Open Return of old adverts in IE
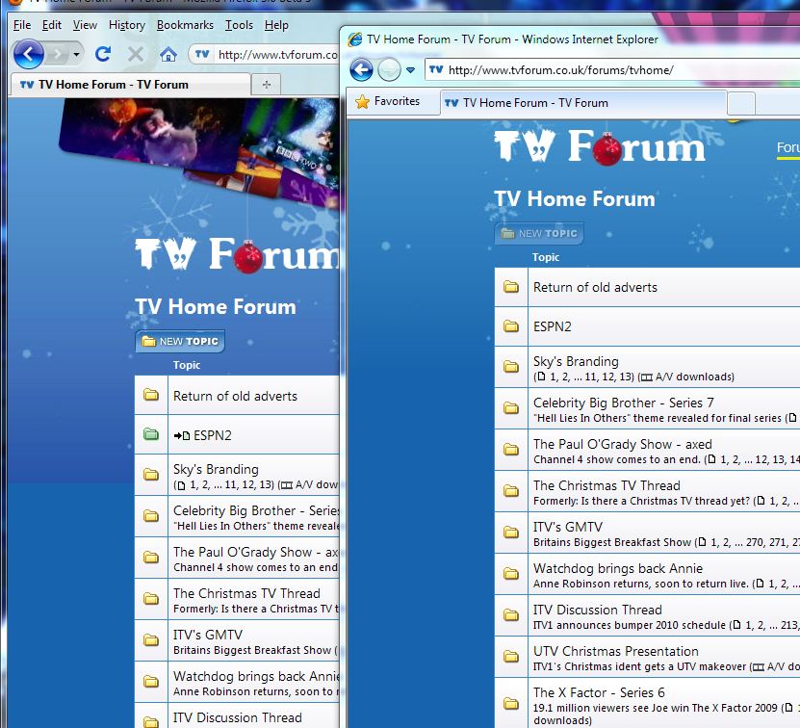800x728 pixels. (x=595, y=287)
